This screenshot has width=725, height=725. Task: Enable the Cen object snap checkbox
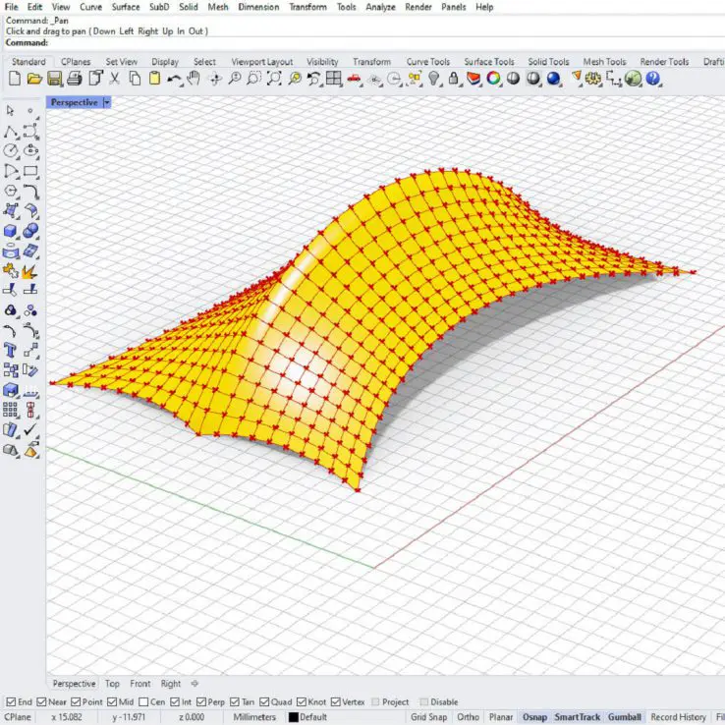click(145, 702)
